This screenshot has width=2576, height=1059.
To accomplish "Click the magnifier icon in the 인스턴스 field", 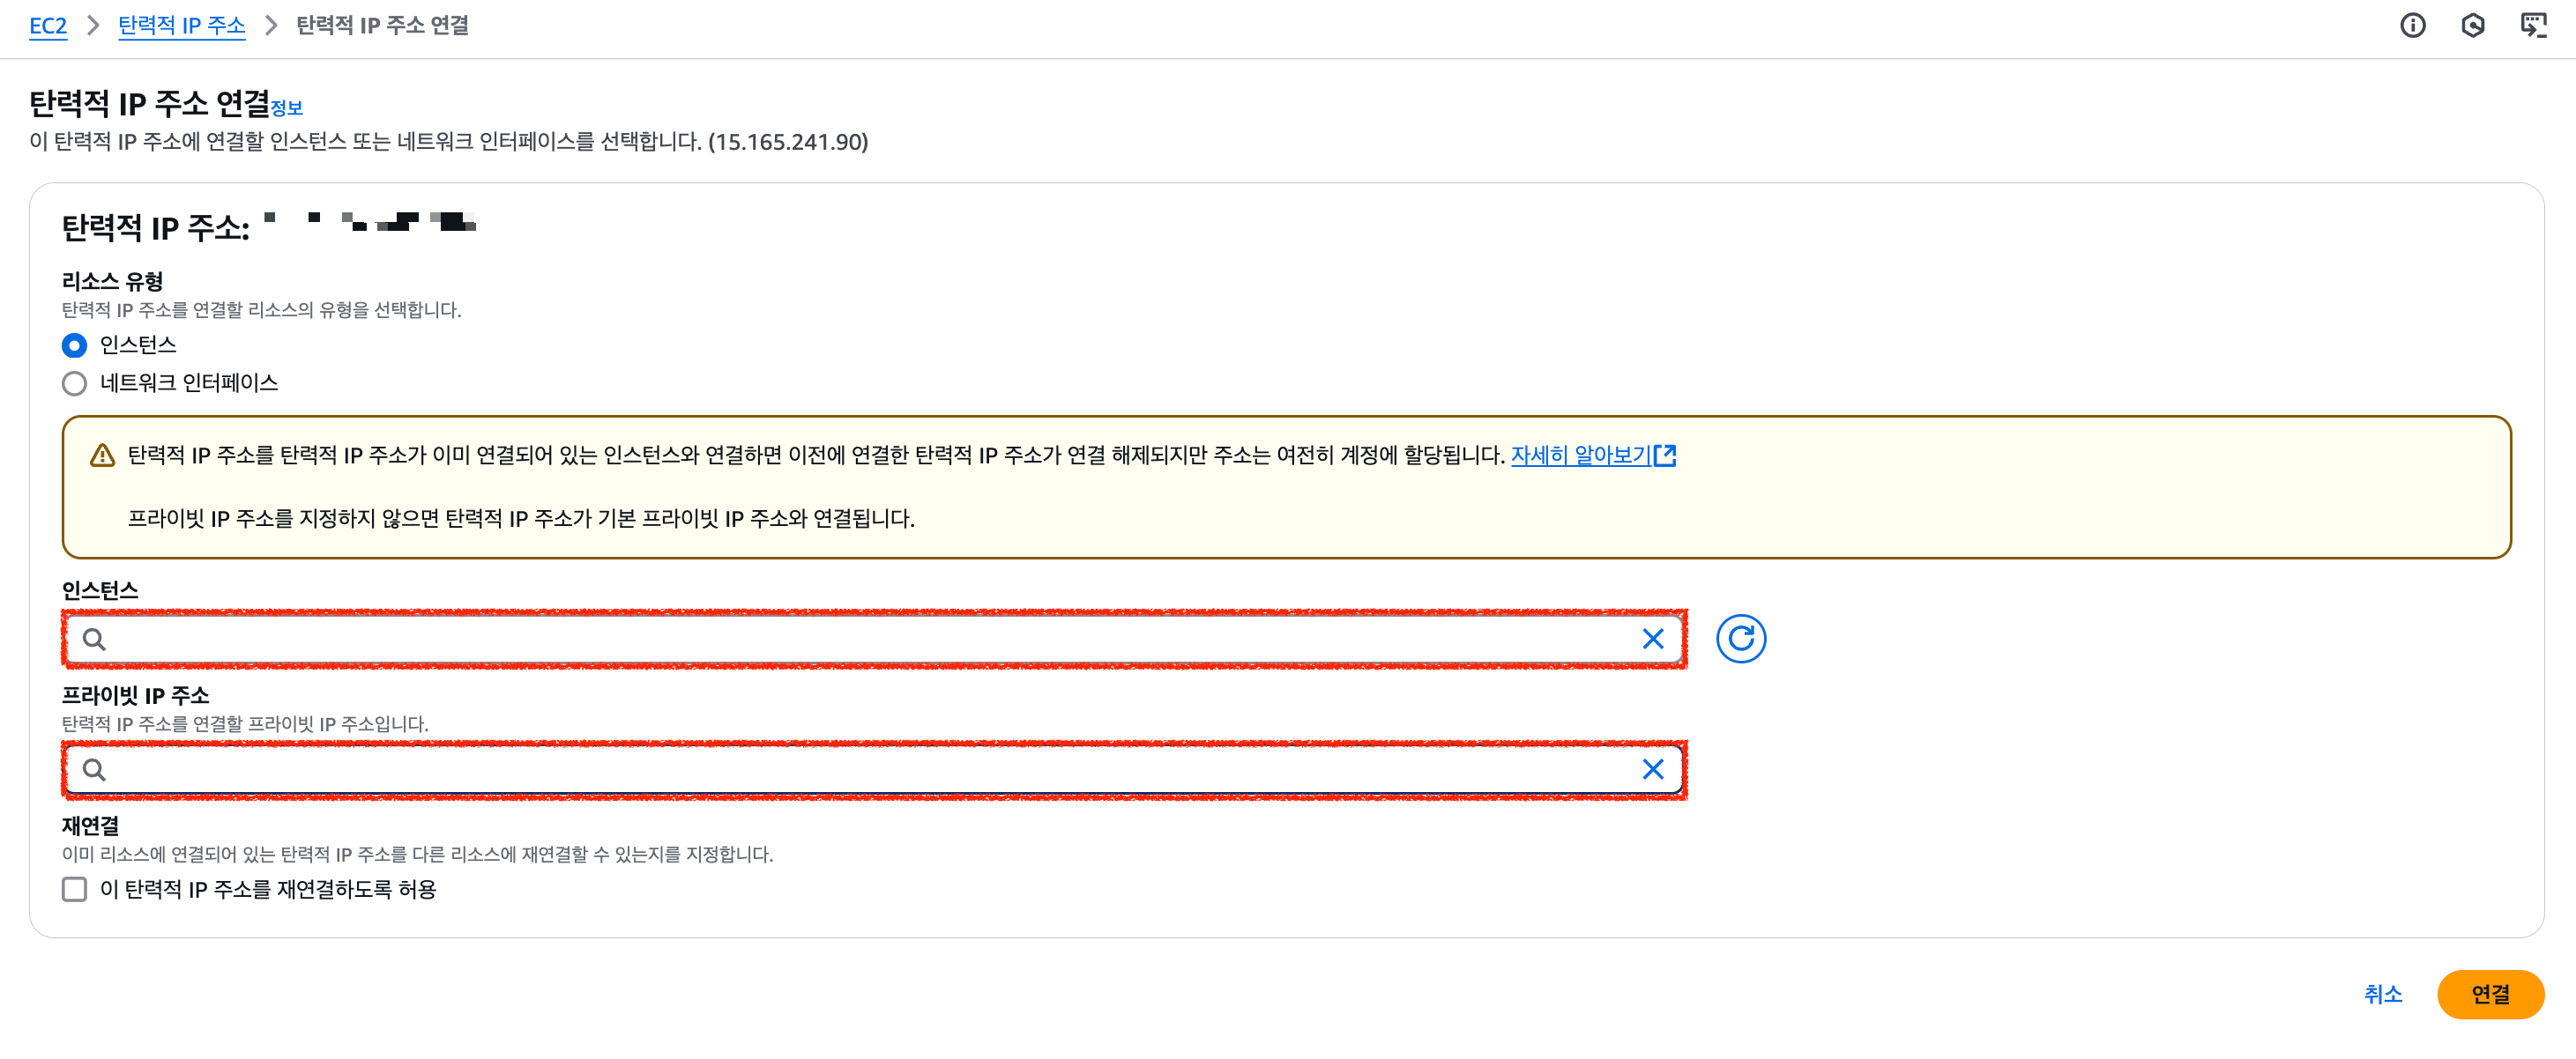I will pyautogui.click(x=94, y=640).
